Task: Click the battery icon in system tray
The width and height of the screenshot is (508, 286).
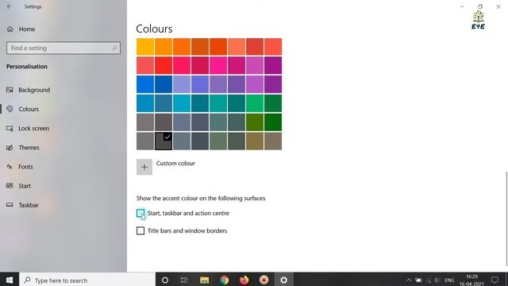Action: coord(418,280)
